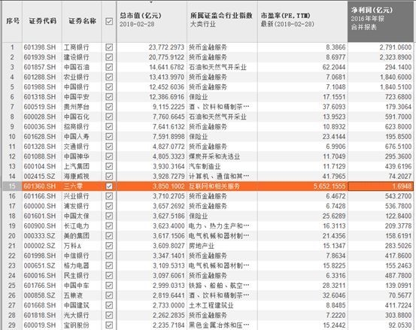Toggle the select-all checkbox in the header
Screen dimensions: 416x330
point(109,21)
